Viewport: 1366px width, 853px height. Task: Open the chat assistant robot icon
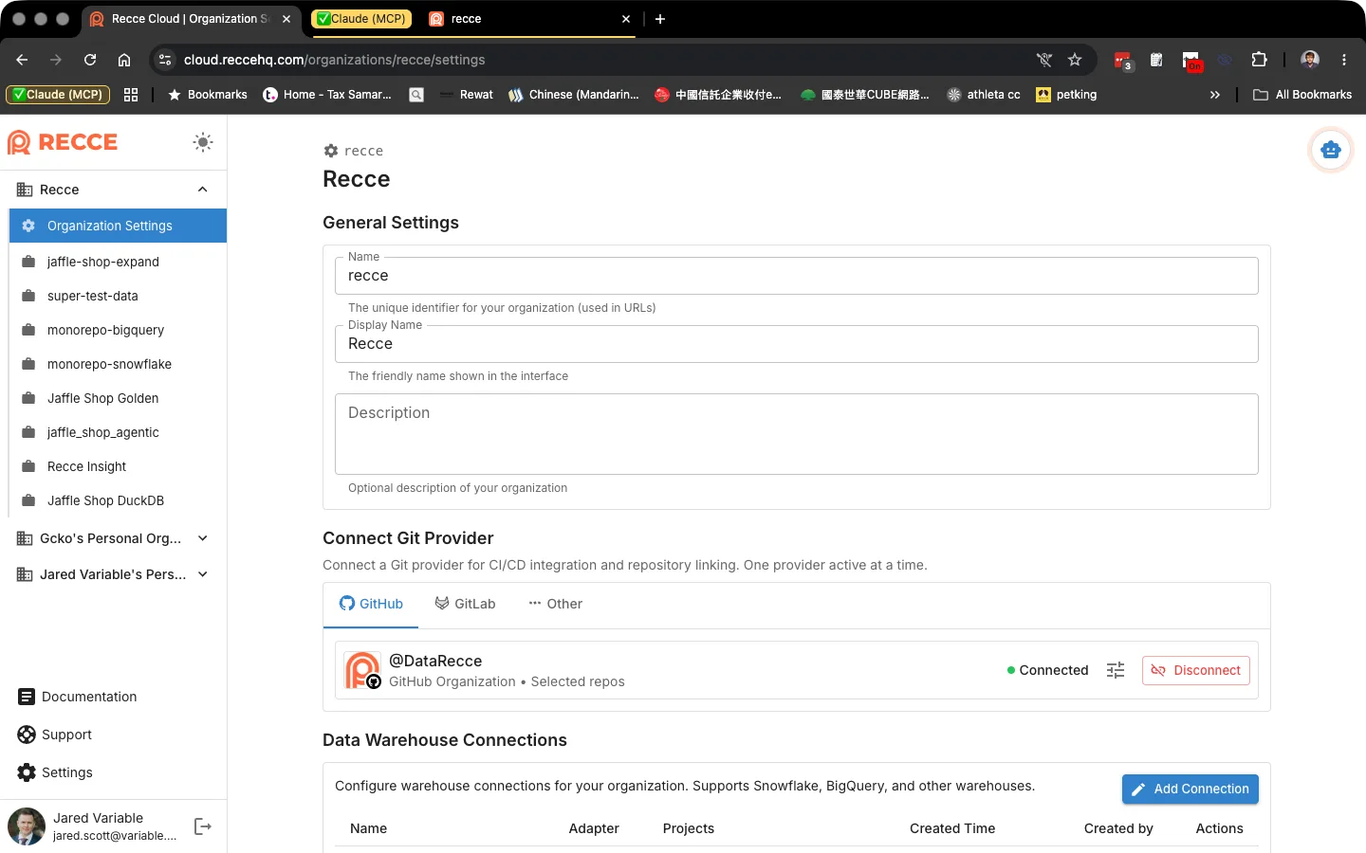coord(1331,150)
